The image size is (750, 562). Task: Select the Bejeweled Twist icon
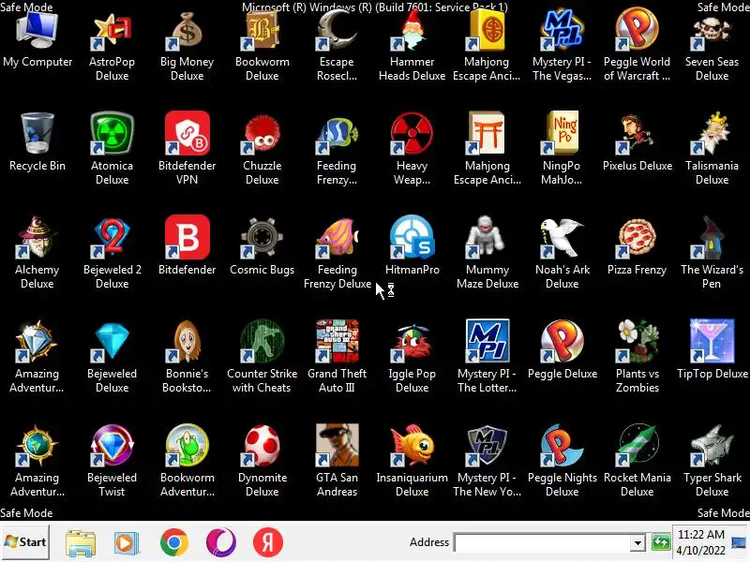click(112, 460)
